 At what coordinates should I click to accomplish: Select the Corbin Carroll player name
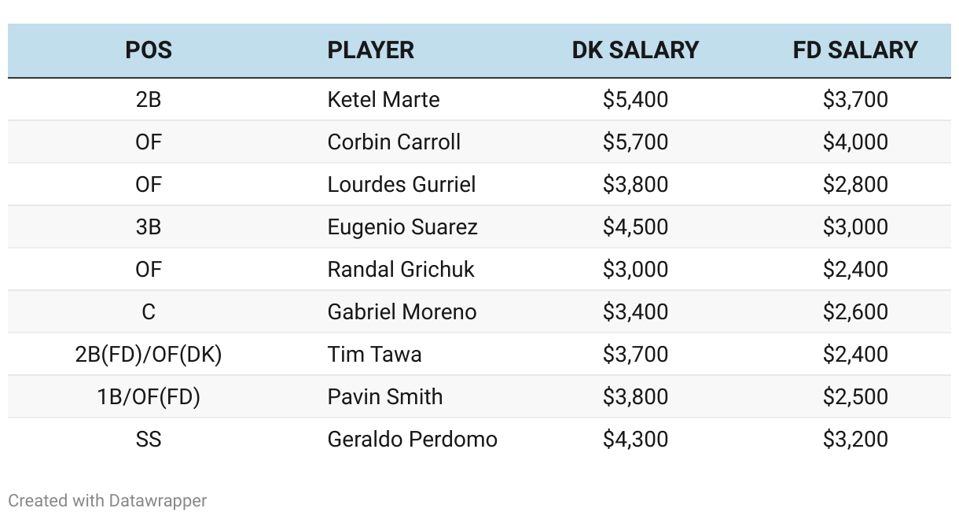coord(394,142)
